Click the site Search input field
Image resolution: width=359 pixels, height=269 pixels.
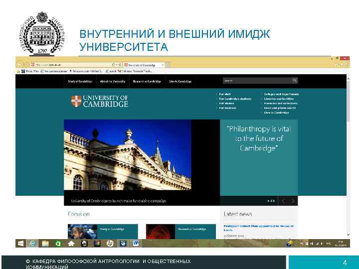[x=257, y=81]
